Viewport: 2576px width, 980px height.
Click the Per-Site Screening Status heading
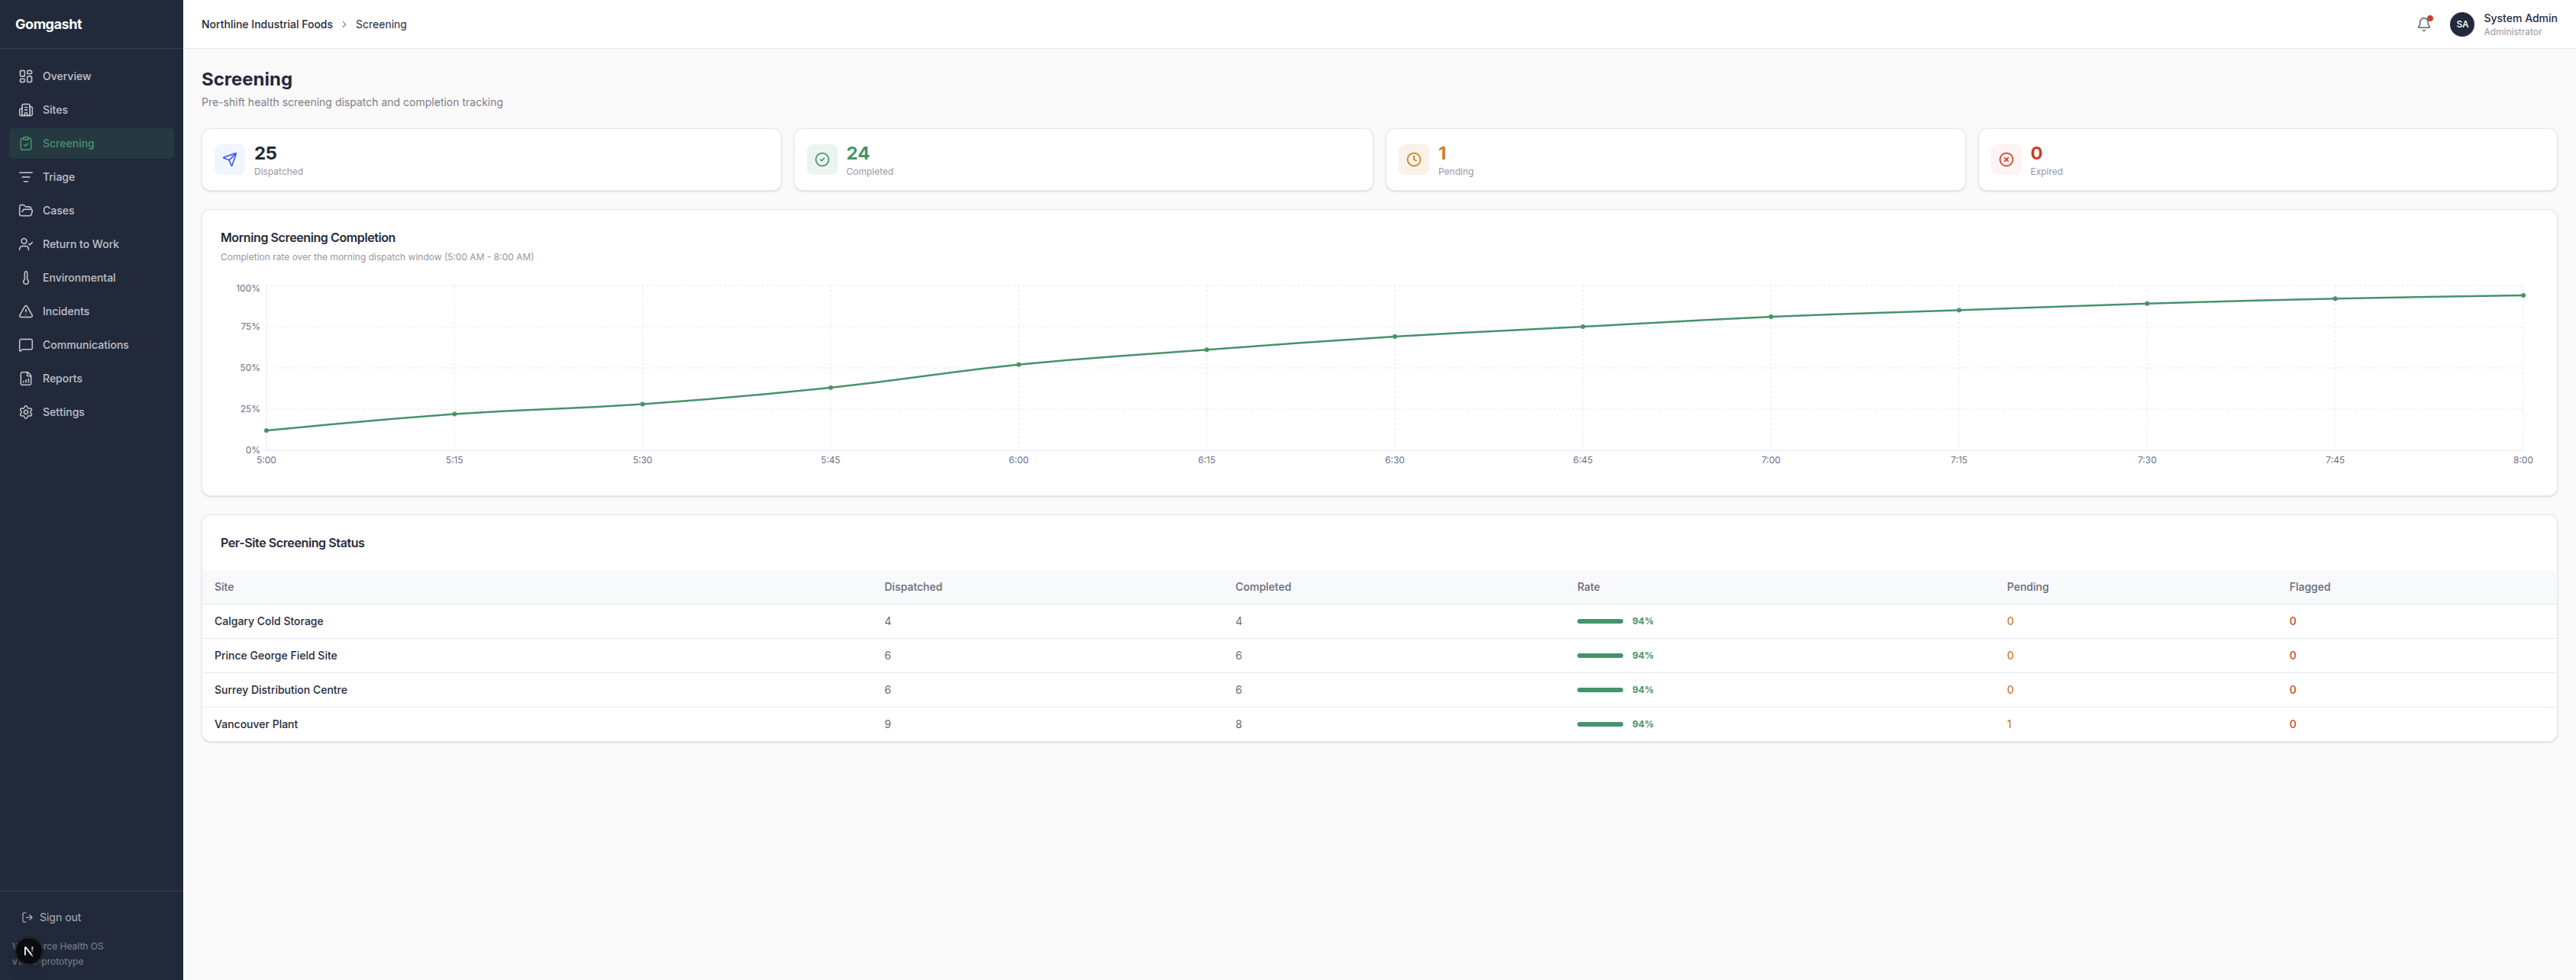click(x=292, y=543)
